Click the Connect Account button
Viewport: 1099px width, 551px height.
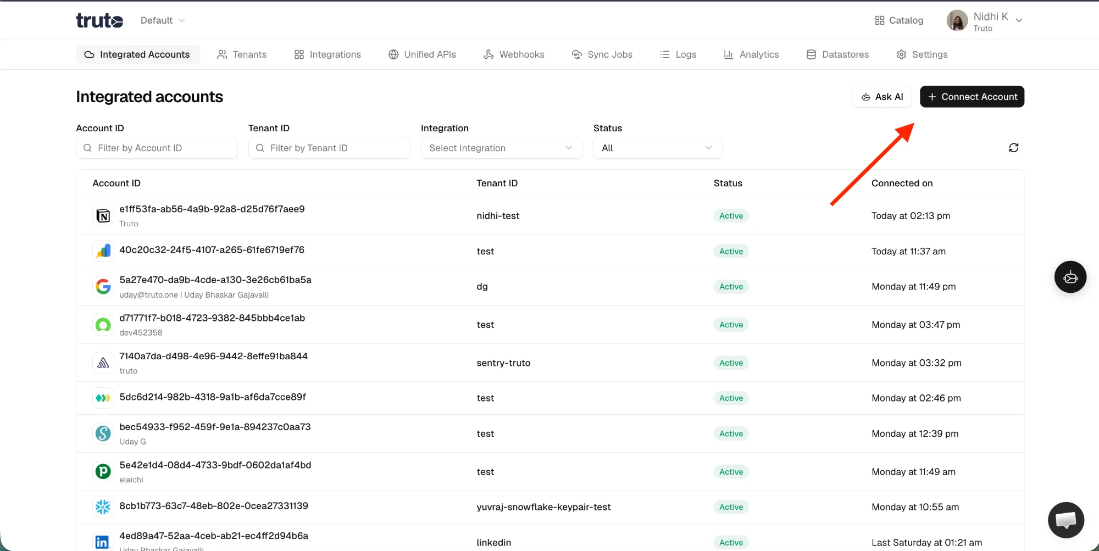[972, 97]
